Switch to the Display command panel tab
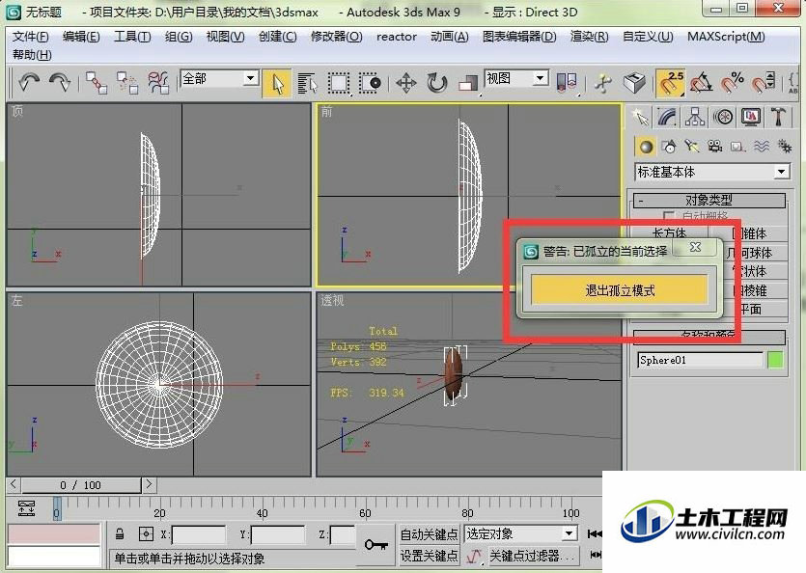Image resolution: width=806 pixels, height=573 pixels. tap(751, 117)
